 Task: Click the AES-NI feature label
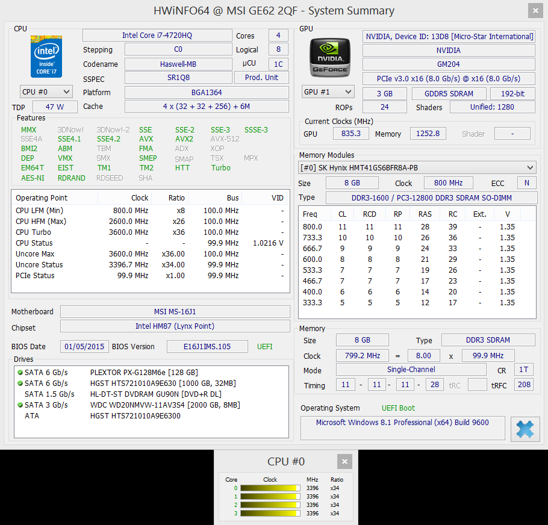(x=33, y=178)
